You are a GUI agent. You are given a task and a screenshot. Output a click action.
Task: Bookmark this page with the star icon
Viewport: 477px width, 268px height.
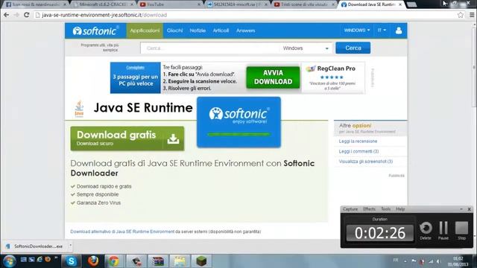461,15
